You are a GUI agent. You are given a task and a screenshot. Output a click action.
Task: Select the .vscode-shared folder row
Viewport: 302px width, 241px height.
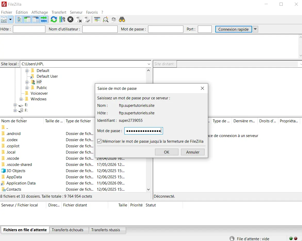pyautogui.click(x=73, y=165)
